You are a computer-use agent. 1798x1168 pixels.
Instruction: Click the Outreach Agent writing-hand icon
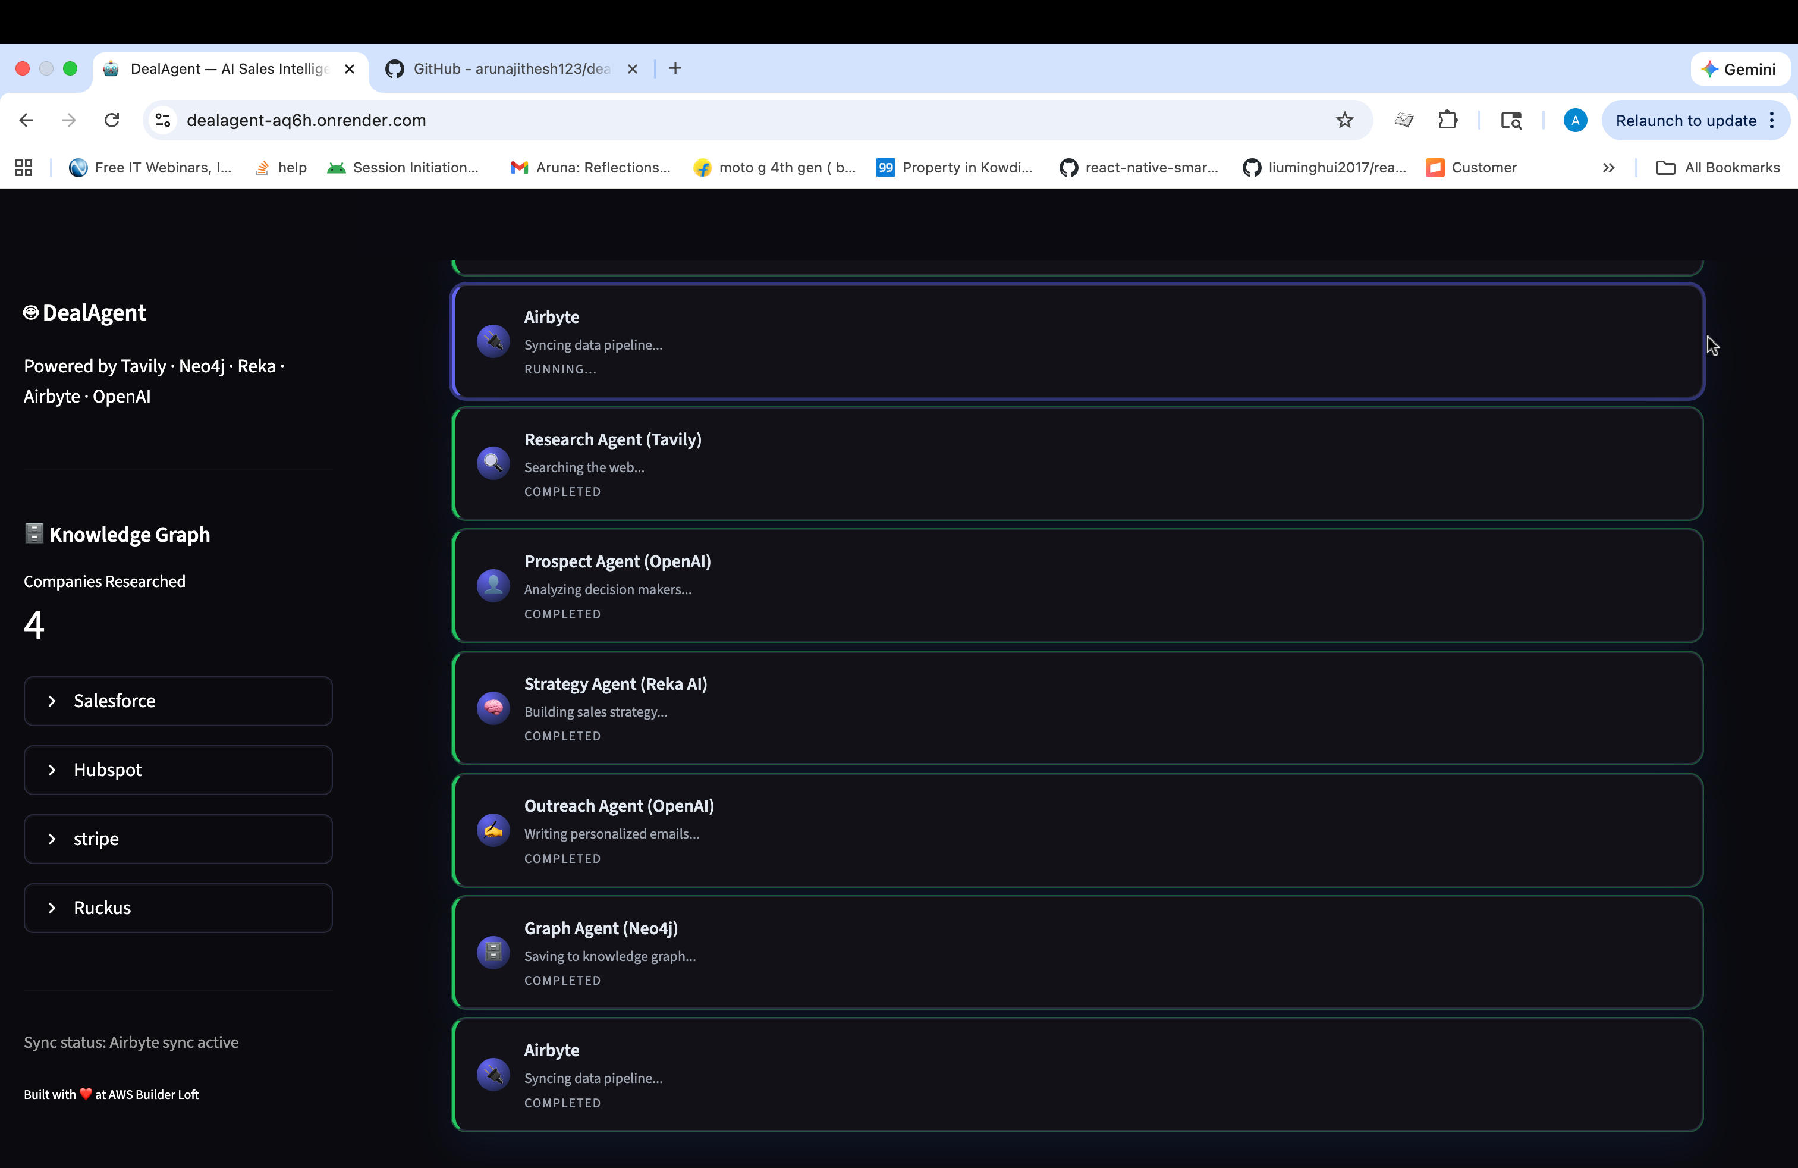point(492,830)
